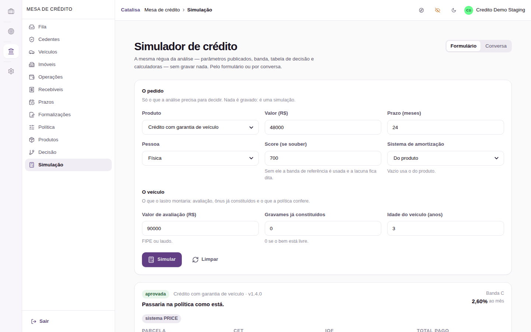Click Catalisa breadcrumb link

tap(131, 10)
